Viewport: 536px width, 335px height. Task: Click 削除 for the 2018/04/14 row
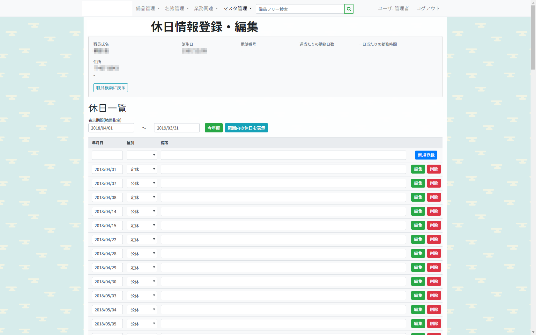pyautogui.click(x=434, y=211)
